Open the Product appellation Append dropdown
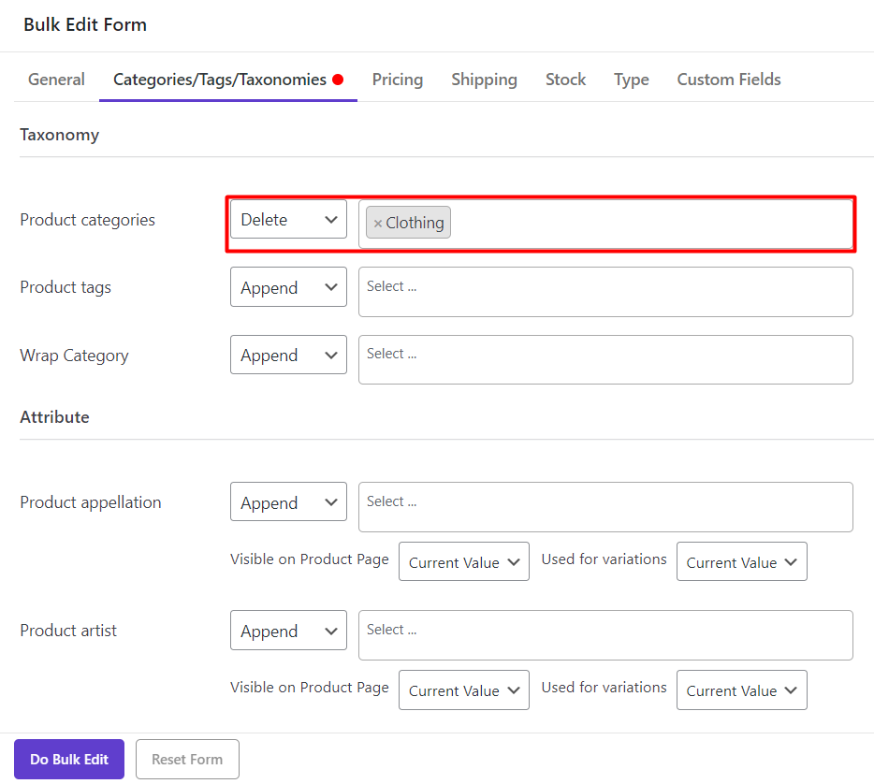This screenshot has height=784, width=874. click(288, 502)
